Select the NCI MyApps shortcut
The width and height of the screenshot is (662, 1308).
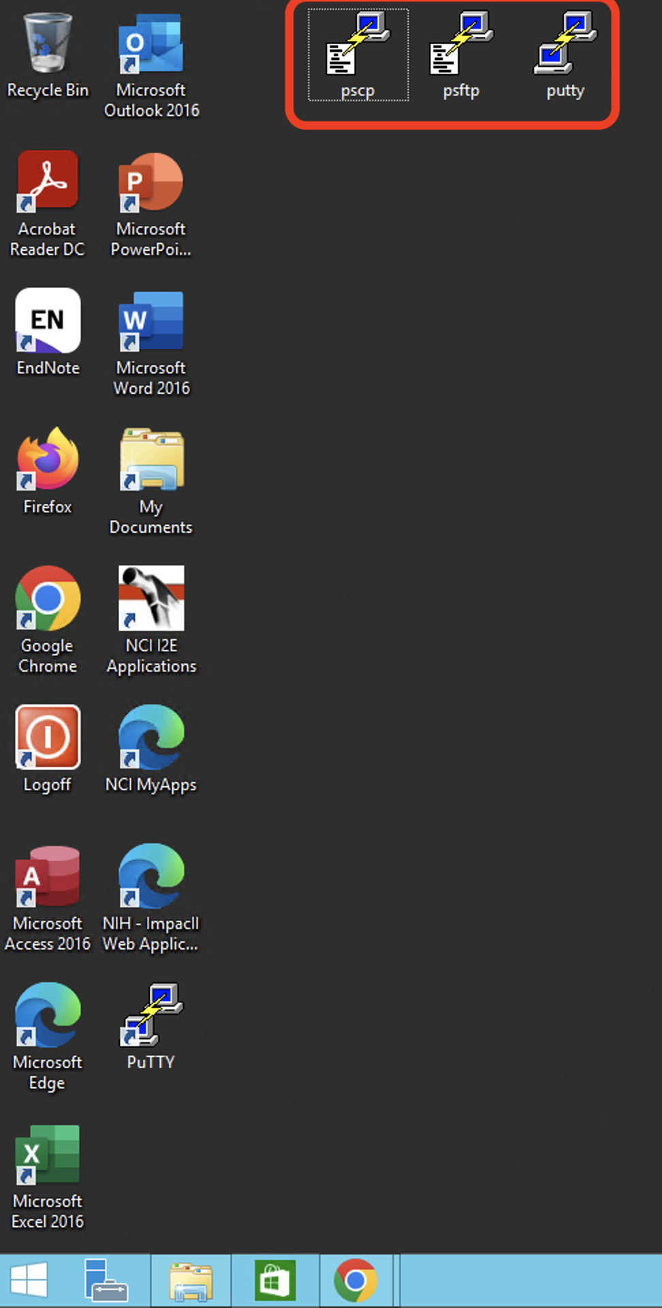point(151,738)
